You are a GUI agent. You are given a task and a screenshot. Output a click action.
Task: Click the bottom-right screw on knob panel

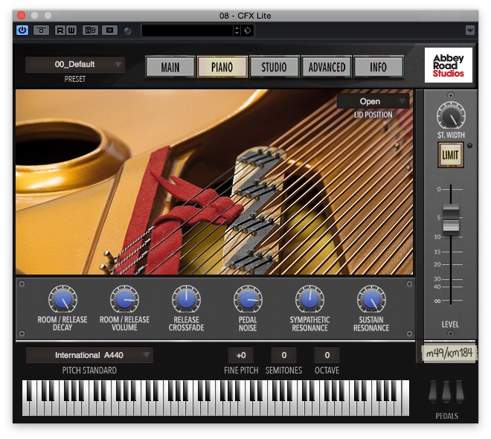click(409, 333)
